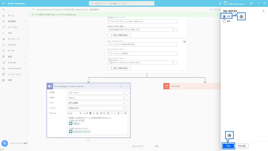Toggle underline in the message editor

click(x=97, y=113)
